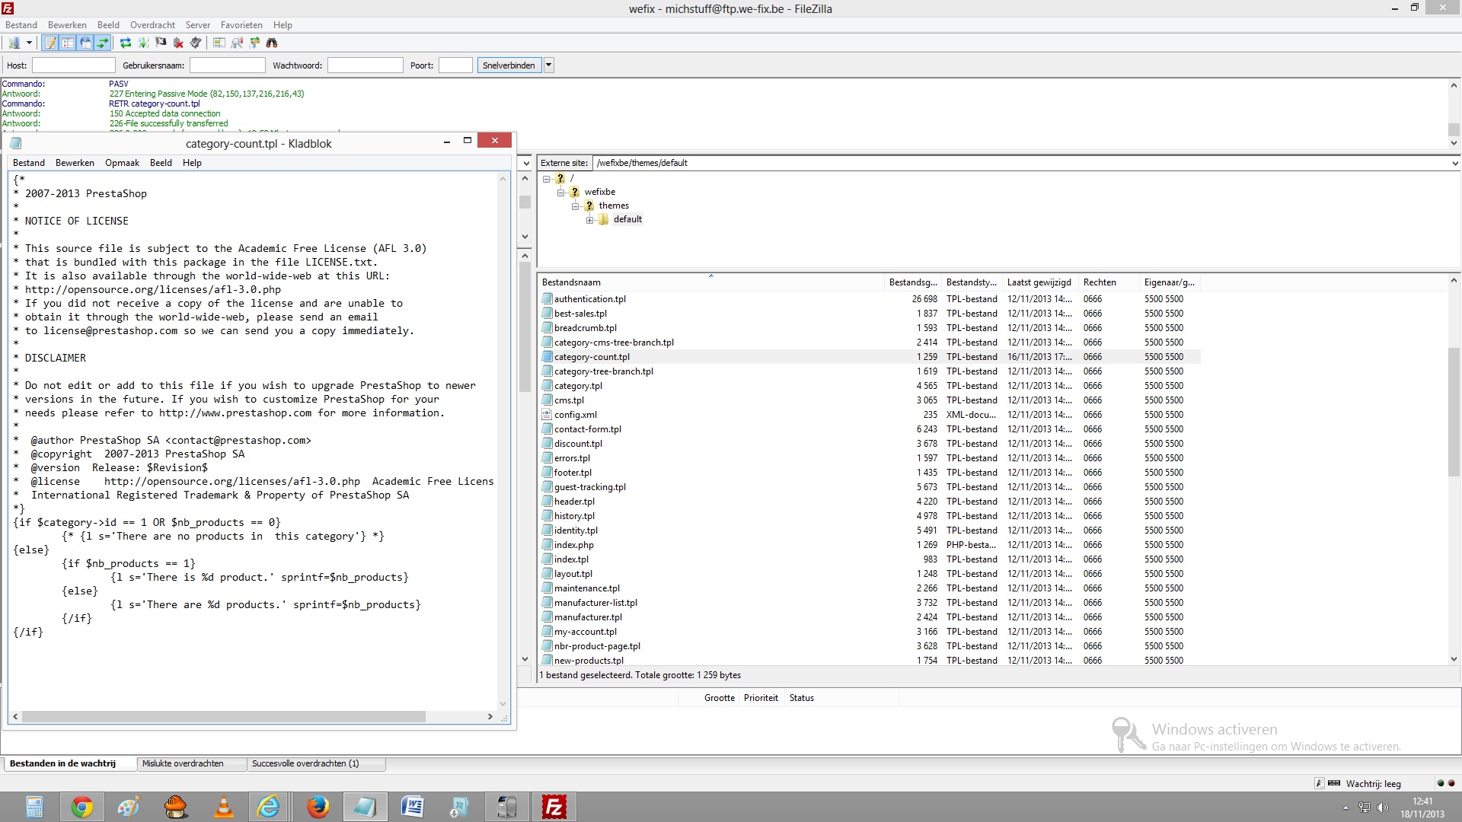This screenshot has width=1462, height=822.
Task: Click the Disconnect from server icon
Action: 178,43
